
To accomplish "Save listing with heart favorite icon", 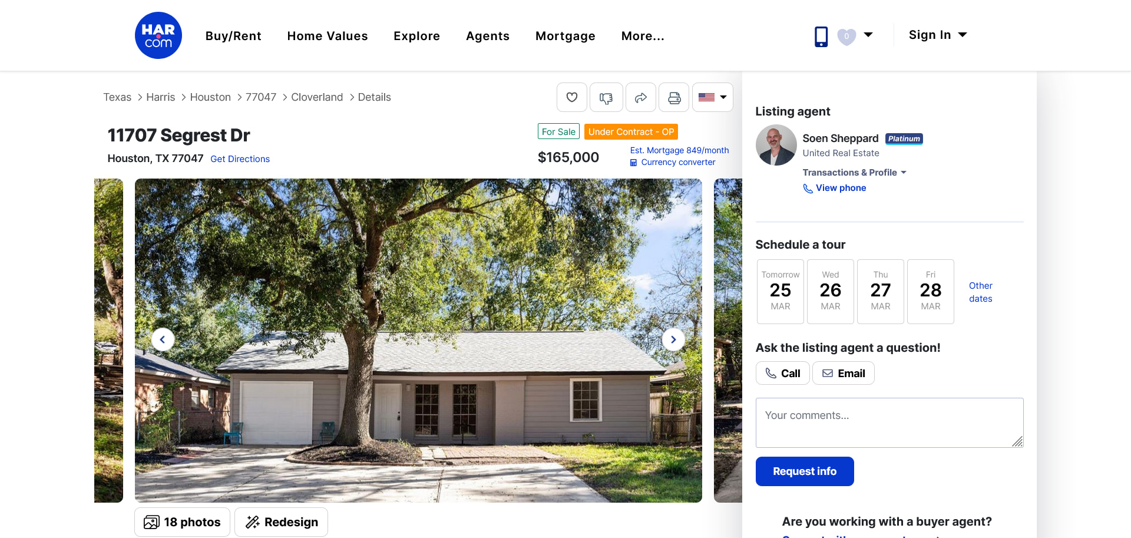I will click(572, 97).
